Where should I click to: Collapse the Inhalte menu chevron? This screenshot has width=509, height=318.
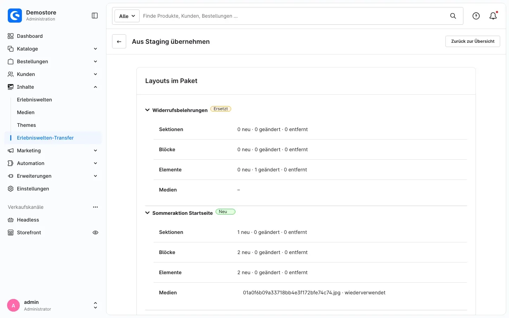pyautogui.click(x=95, y=87)
